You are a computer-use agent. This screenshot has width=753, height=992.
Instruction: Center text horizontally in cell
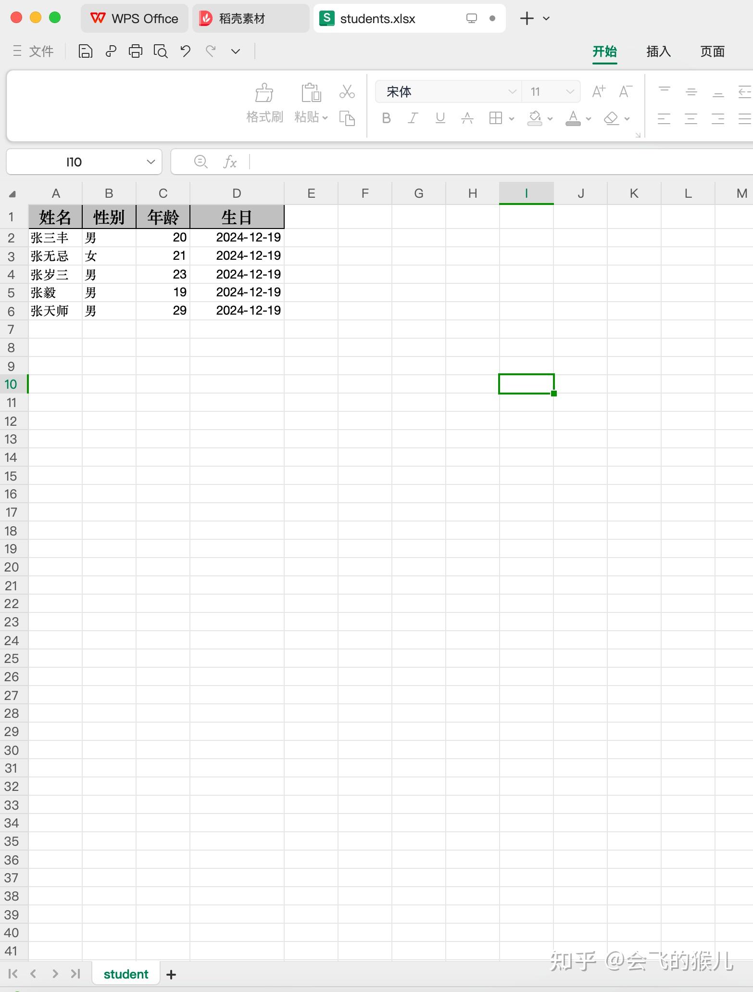[x=691, y=118]
